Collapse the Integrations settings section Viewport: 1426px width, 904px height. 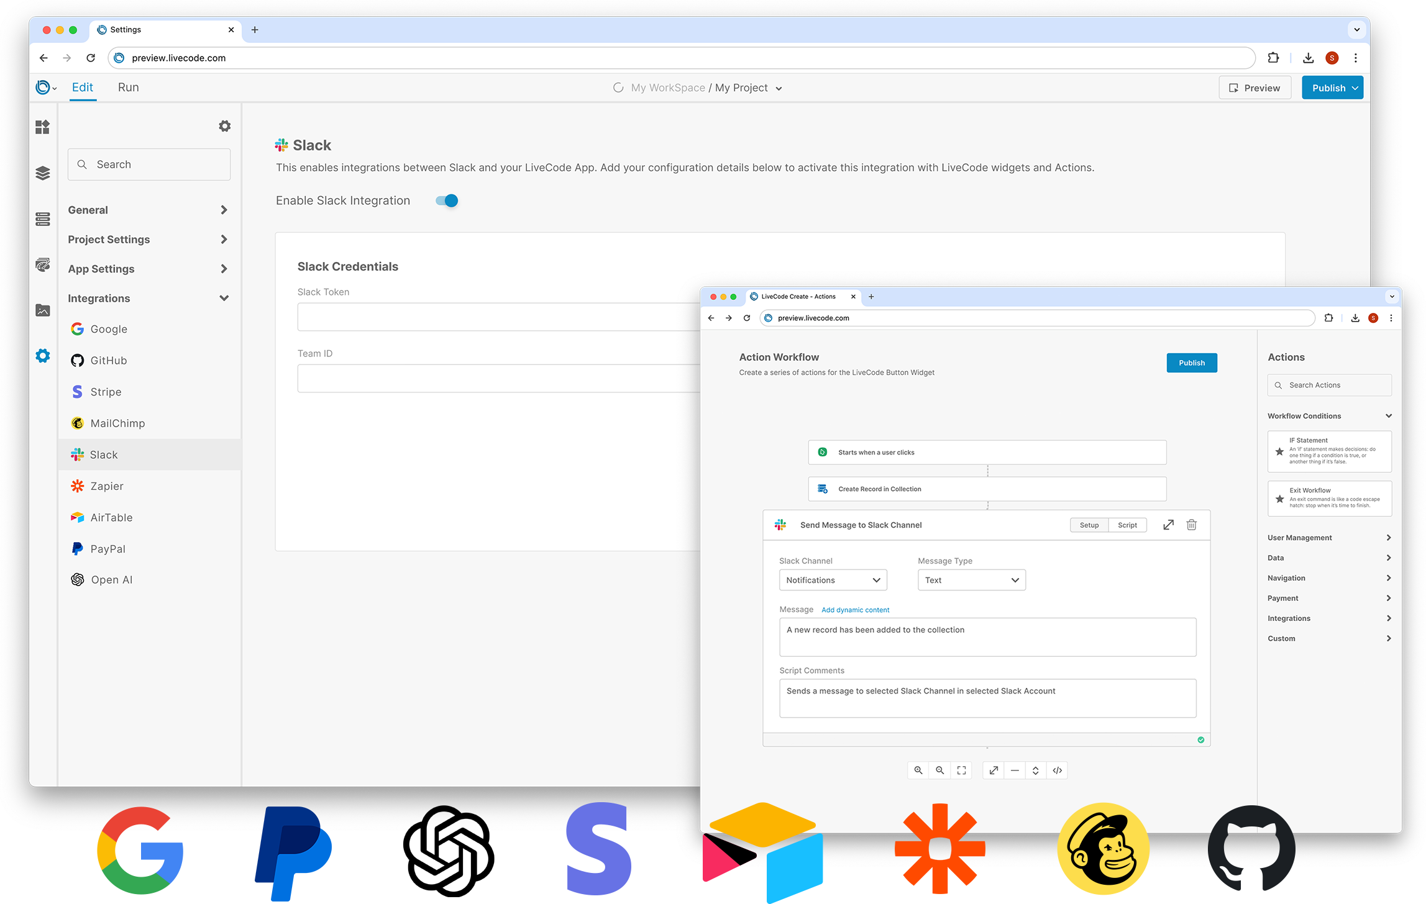tap(224, 299)
